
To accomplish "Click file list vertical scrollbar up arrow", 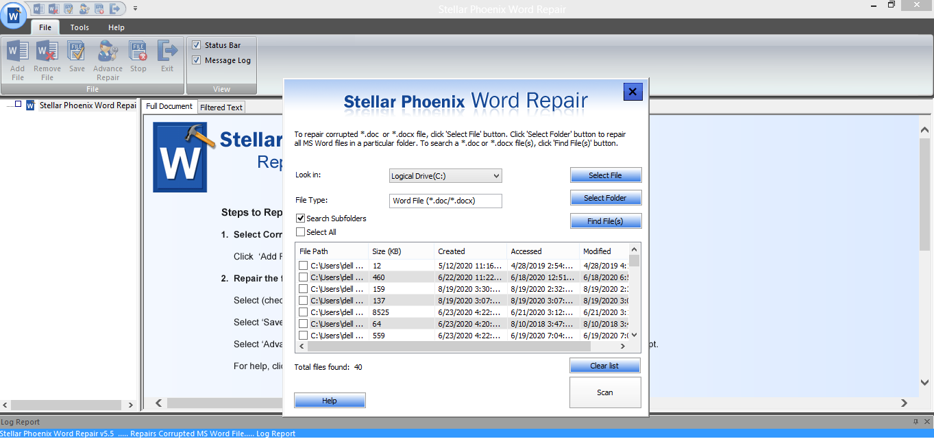I will (x=635, y=249).
